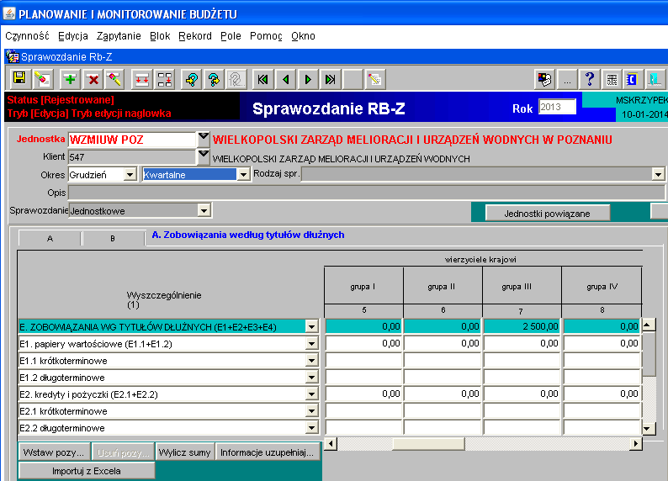
Task: Expand dropdown for row E. ZOBOWIĄZANIA WG TYTUŁÓW DŁUŻNYCH
Action: [x=312, y=327]
